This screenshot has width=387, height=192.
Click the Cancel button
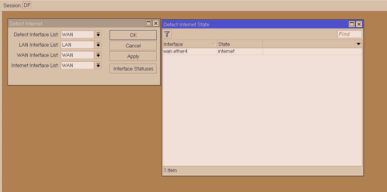(x=133, y=46)
